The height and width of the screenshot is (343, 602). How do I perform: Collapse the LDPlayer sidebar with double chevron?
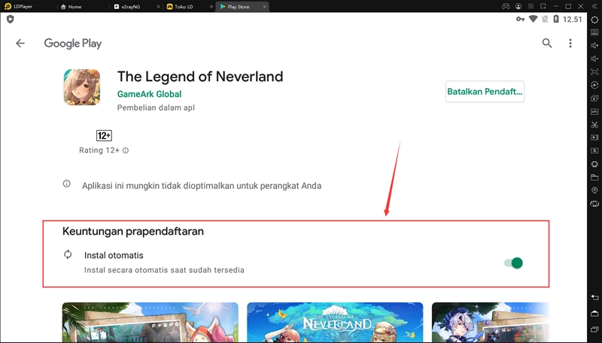pos(594,7)
